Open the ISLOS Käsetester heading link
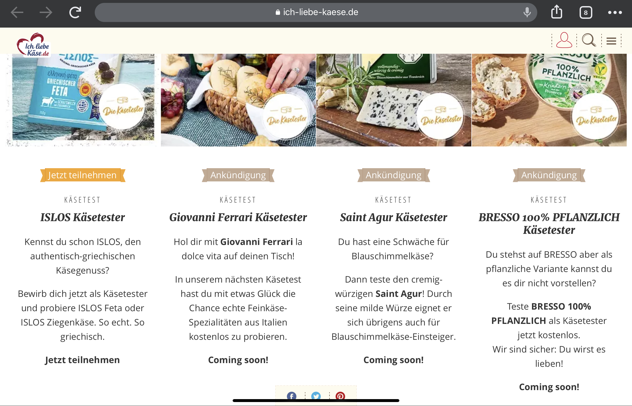632x406 pixels. pos(83,217)
